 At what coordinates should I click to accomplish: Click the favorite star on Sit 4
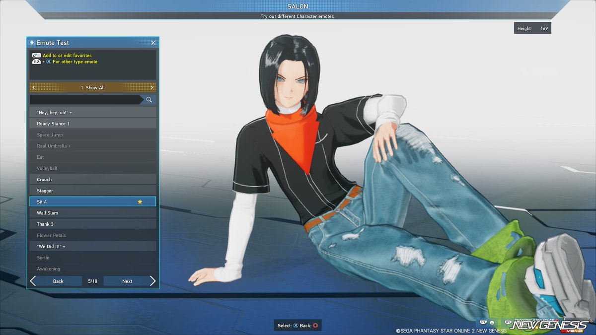pyautogui.click(x=140, y=202)
